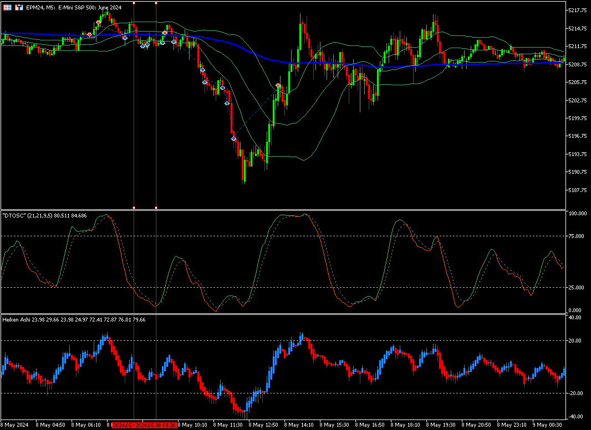Click the 8 May 11:30 time label
Viewport: 591px width, 430px height.
(228, 425)
